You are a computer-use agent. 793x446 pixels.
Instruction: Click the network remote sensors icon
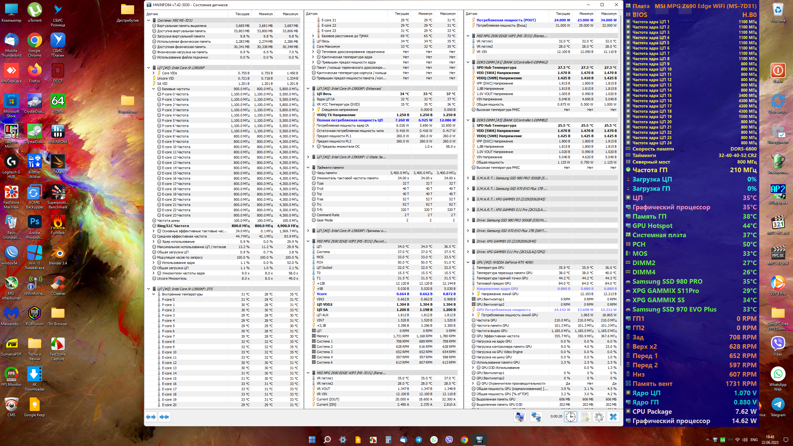coord(536,417)
